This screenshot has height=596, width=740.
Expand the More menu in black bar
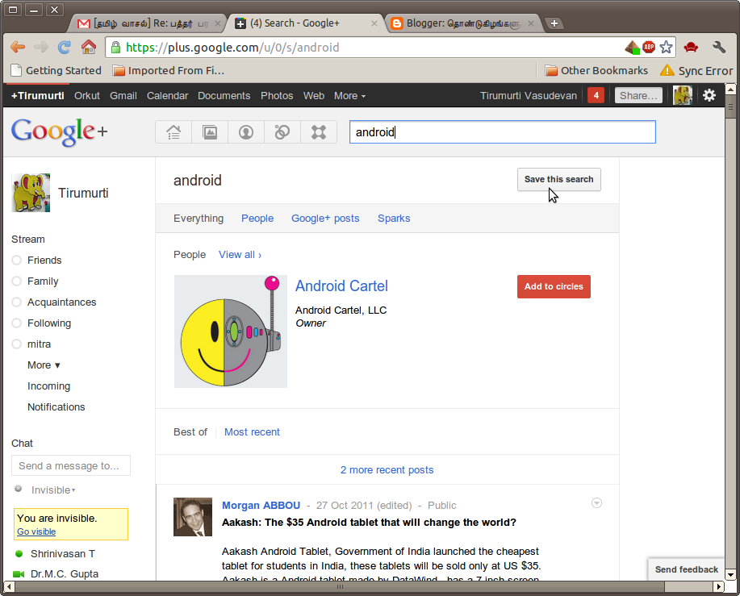tap(349, 96)
